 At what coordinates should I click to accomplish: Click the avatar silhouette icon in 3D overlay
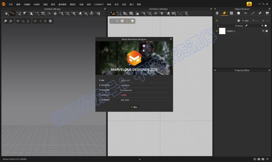[28, 21]
